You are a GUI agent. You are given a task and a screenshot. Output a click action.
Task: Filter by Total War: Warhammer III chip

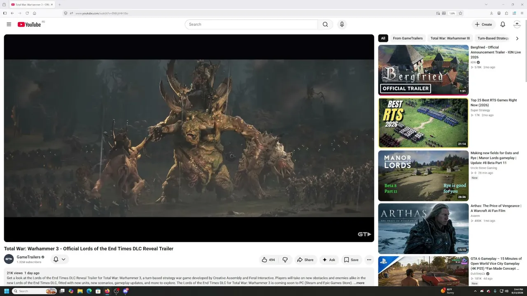[450, 38]
